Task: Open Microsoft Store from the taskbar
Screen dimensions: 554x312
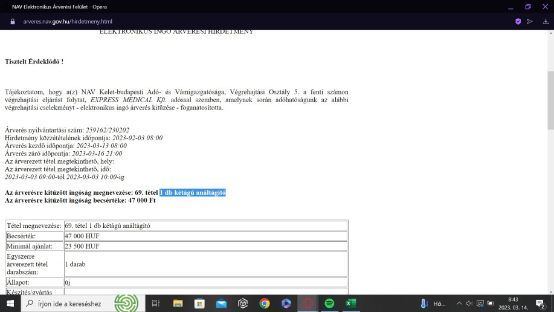Action: click(x=199, y=304)
